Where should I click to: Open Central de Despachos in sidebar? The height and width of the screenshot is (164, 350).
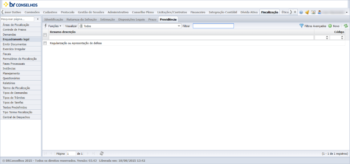(21, 117)
